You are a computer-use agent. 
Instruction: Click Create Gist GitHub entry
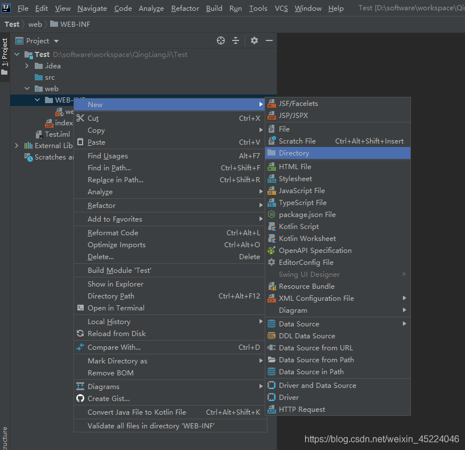pos(108,398)
